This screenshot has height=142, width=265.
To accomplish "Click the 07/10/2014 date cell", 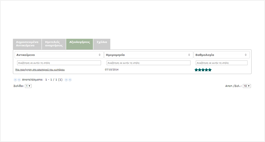I will pyautogui.click(x=112, y=70).
